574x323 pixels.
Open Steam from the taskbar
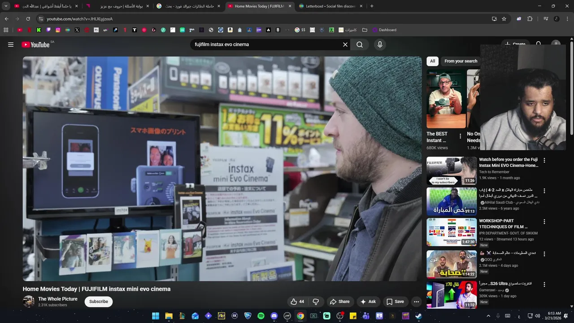click(x=418, y=316)
